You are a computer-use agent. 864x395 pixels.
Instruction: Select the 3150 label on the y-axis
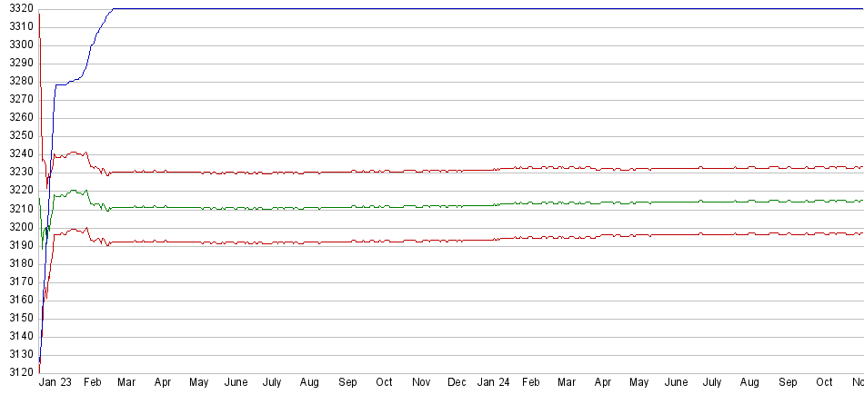[21, 318]
